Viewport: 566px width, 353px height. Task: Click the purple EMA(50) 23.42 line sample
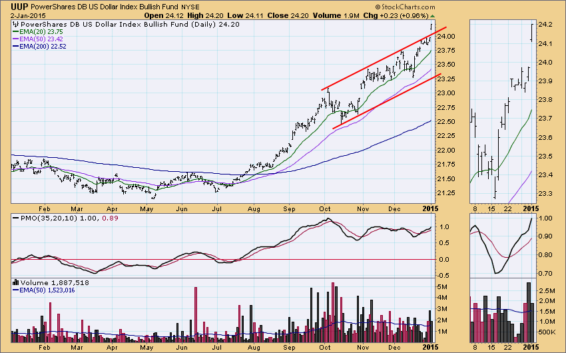15,39
